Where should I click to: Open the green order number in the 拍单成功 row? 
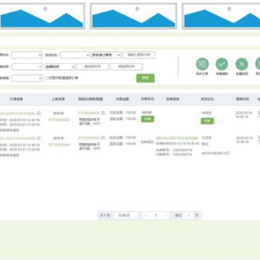[x=18, y=138]
